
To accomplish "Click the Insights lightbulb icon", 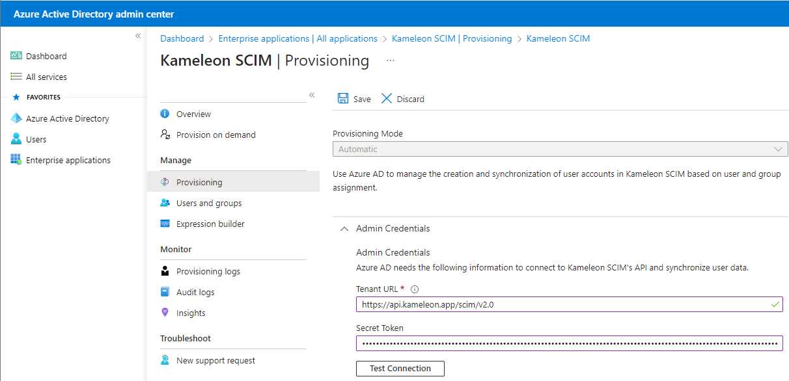I will 165,313.
